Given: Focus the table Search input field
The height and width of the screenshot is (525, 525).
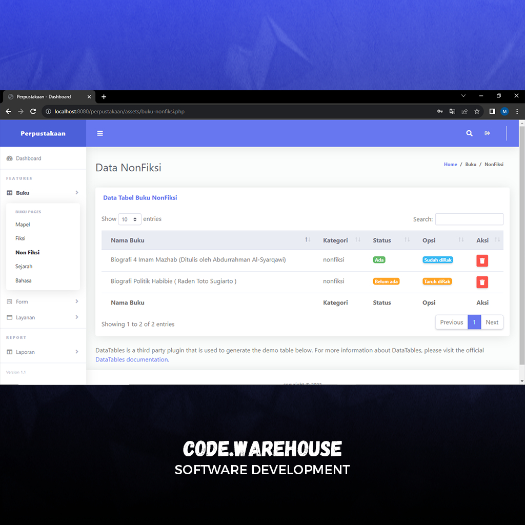Looking at the screenshot, I should 469,219.
